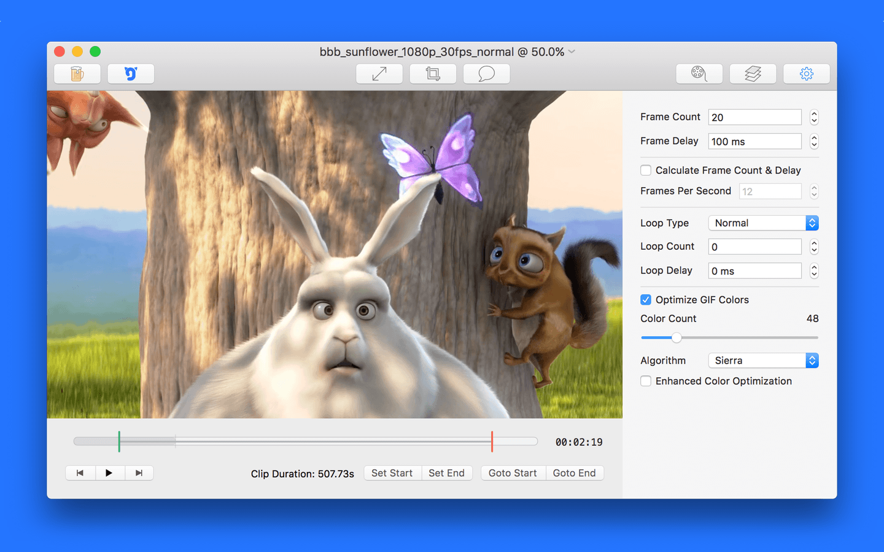The height and width of the screenshot is (552, 884).
Task: Expand the Algorithm dropdown showing Sierra
Action: click(x=763, y=361)
